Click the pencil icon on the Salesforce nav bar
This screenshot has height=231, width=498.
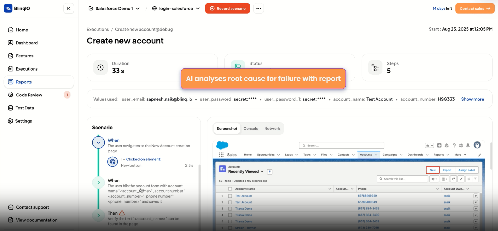click(x=480, y=155)
